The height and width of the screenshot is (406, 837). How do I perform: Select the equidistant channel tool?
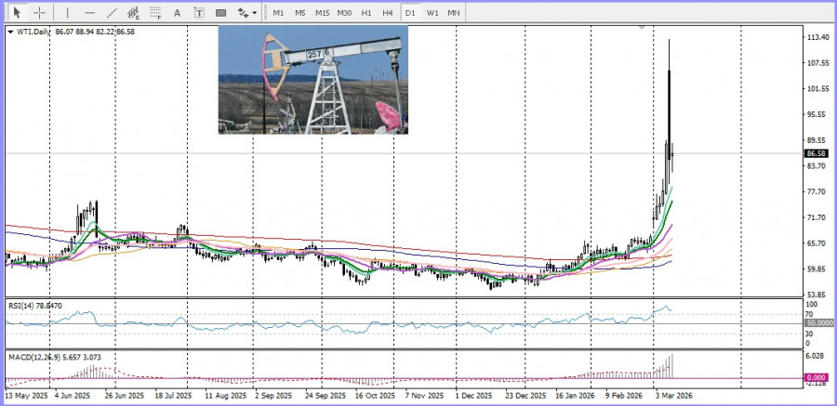pos(134,13)
